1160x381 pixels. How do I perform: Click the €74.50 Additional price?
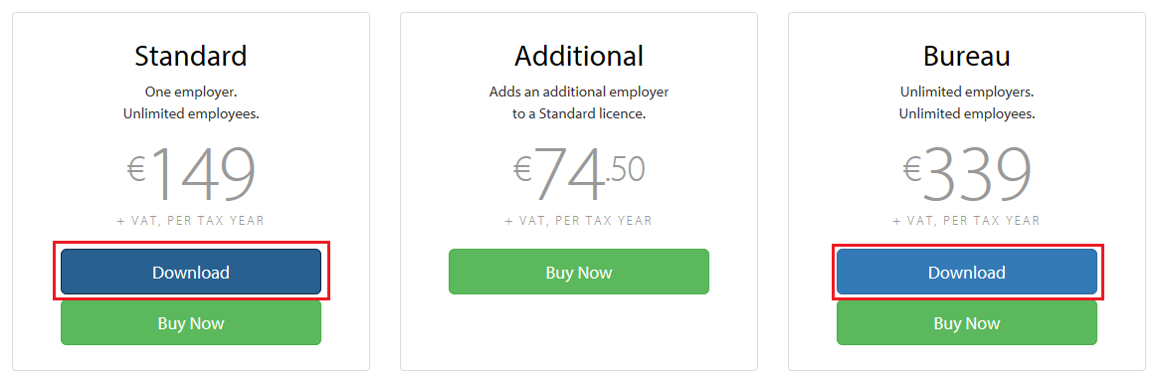(x=579, y=175)
